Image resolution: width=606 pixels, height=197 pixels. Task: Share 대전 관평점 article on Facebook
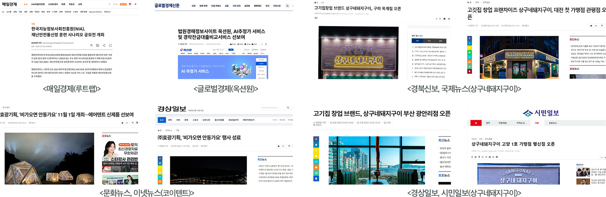(470, 38)
